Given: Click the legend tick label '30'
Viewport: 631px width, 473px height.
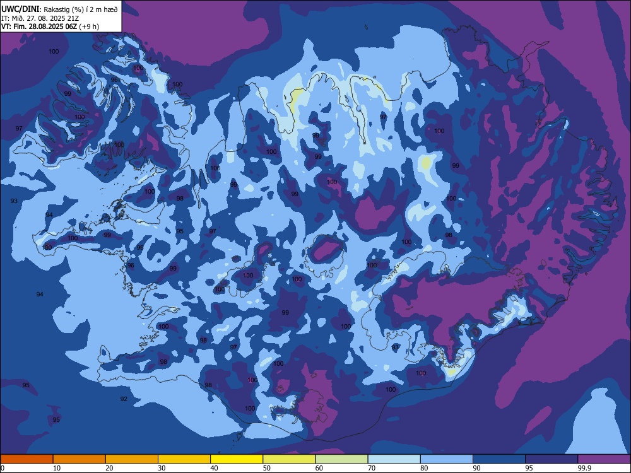Looking at the screenshot, I should tap(162, 468).
